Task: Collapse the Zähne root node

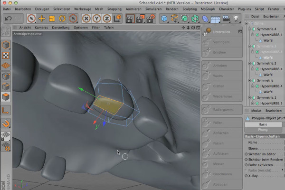Action: click(x=246, y=23)
